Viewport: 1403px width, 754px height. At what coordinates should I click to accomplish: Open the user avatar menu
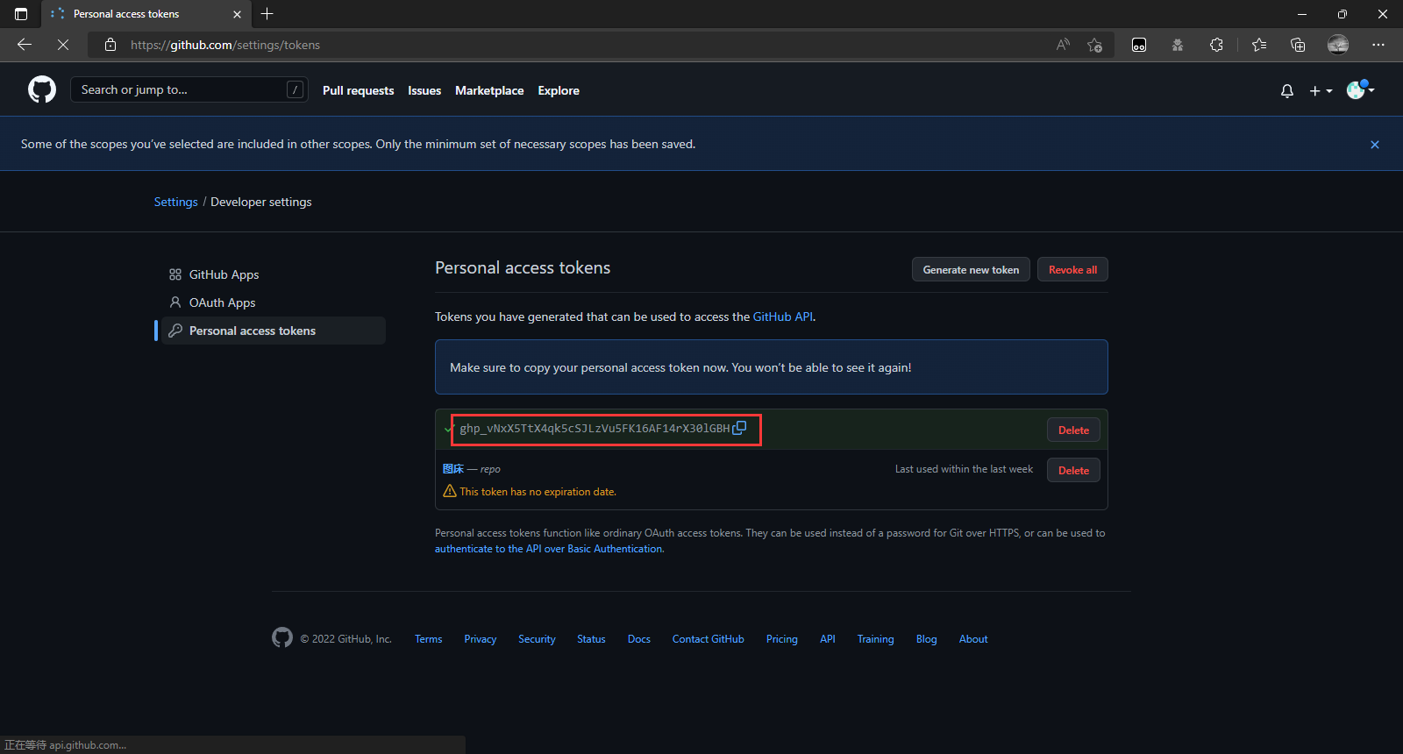(1361, 89)
